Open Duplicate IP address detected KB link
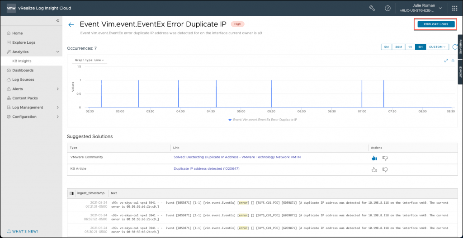 point(206,168)
